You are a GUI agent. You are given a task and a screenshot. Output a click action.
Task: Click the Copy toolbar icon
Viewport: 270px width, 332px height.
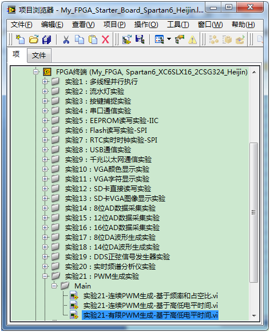pos(80,39)
